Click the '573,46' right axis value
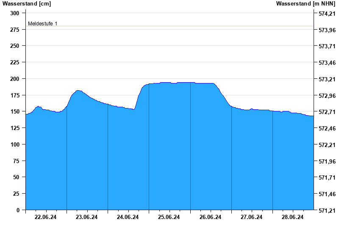Image resolution: width=339 pixels, height=233 pixels. pos(327,63)
